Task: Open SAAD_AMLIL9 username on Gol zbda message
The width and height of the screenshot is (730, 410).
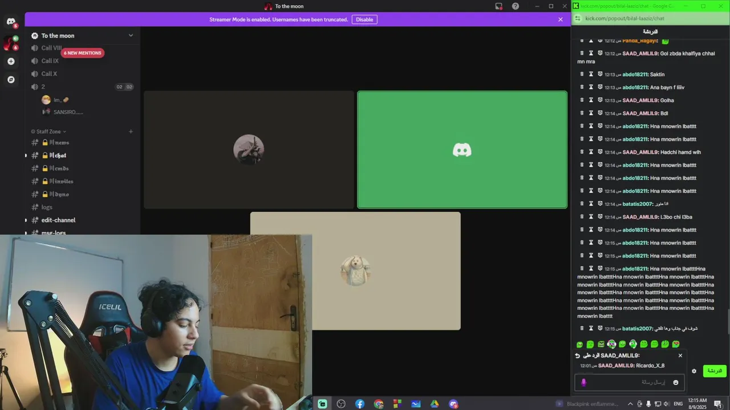Action: [640, 54]
